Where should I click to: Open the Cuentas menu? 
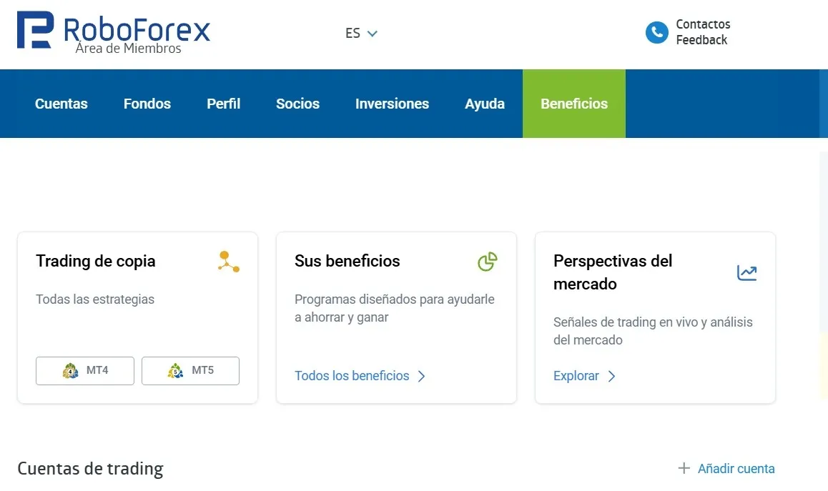[61, 104]
